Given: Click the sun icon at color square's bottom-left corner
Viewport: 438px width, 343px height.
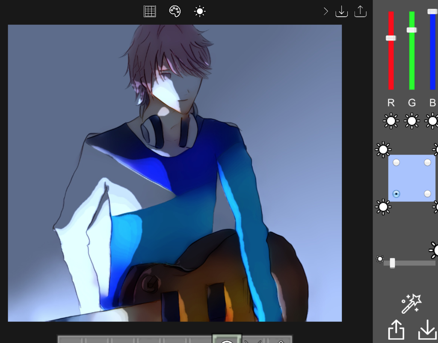Looking at the screenshot, I should (x=383, y=207).
